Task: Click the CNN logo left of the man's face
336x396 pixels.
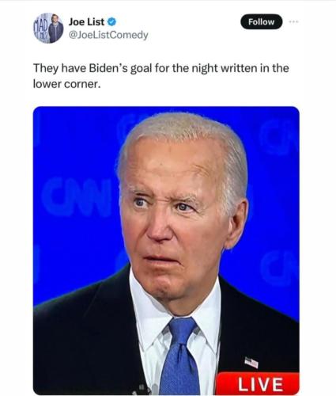Action: [x=78, y=196]
